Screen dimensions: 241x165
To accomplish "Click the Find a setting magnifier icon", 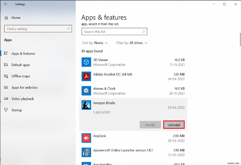I will tap(68, 29).
